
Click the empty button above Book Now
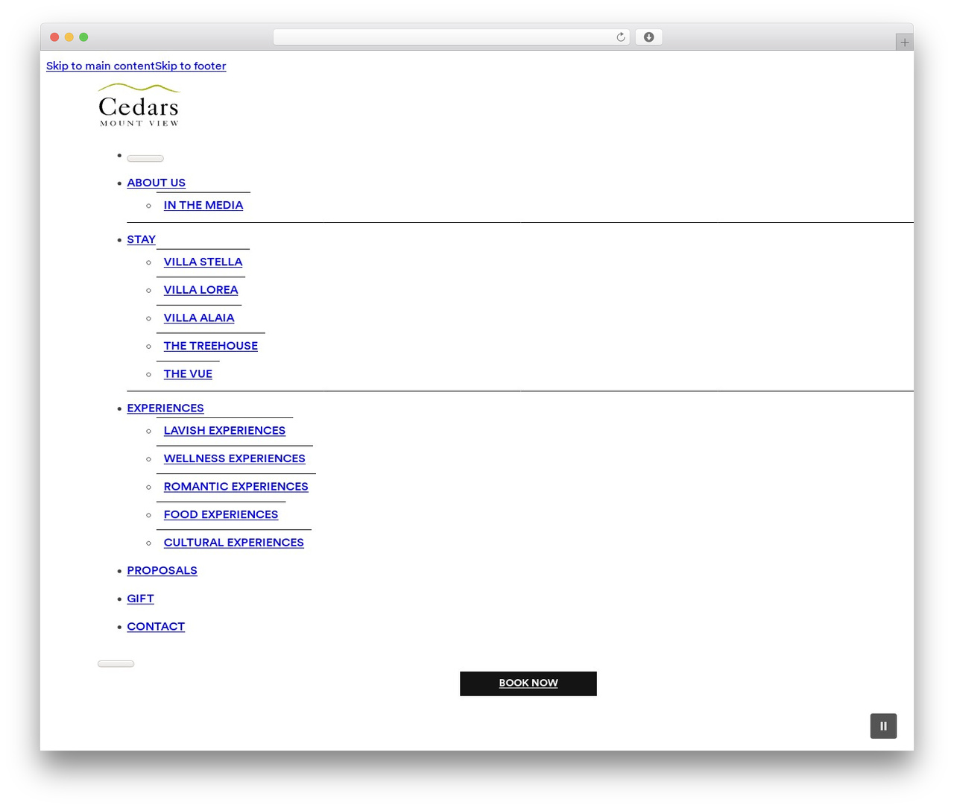click(116, 663)
